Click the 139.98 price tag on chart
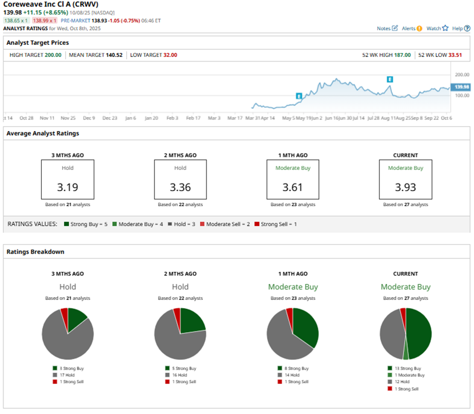 coord(460,87)
